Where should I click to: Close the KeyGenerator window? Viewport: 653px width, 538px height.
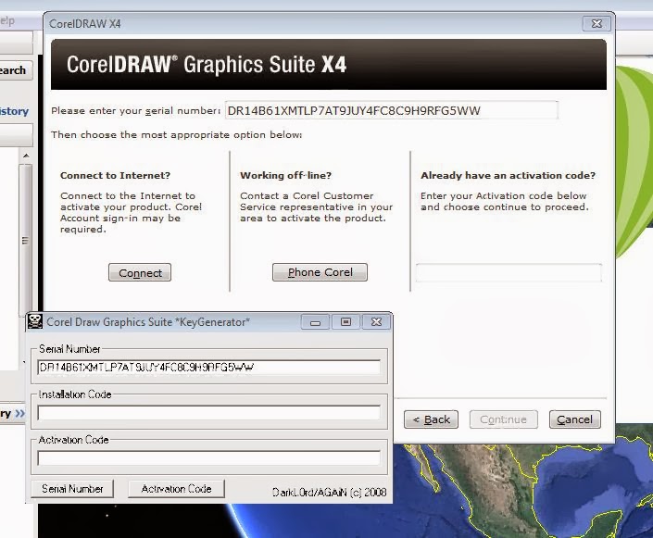[x=376, y=322]
